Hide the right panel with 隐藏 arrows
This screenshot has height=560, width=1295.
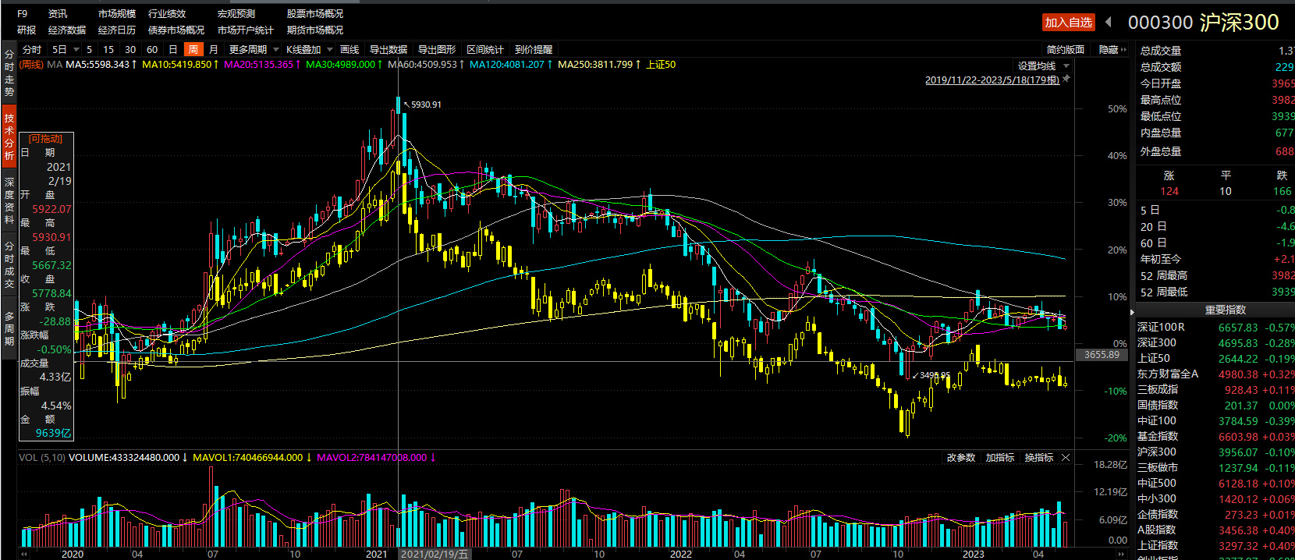pos(1112,50)
